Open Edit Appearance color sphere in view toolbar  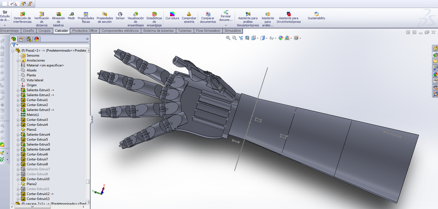point(281,38)
